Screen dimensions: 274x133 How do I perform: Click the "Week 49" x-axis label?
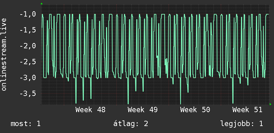coord(143,110)
